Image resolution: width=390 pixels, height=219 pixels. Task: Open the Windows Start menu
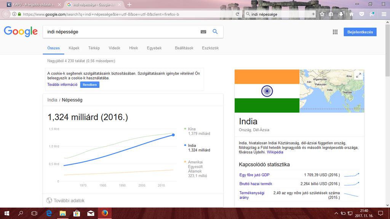point(7,213)
